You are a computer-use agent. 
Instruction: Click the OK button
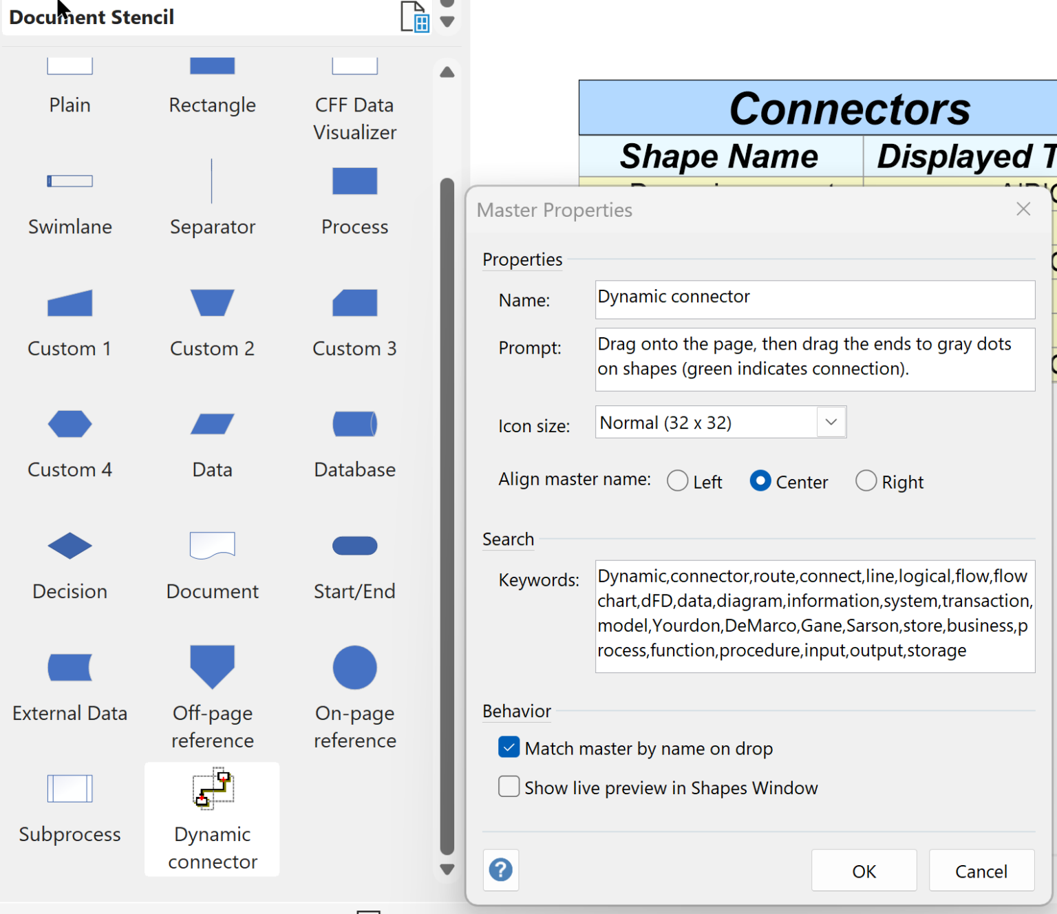click(x=864, y=870)
